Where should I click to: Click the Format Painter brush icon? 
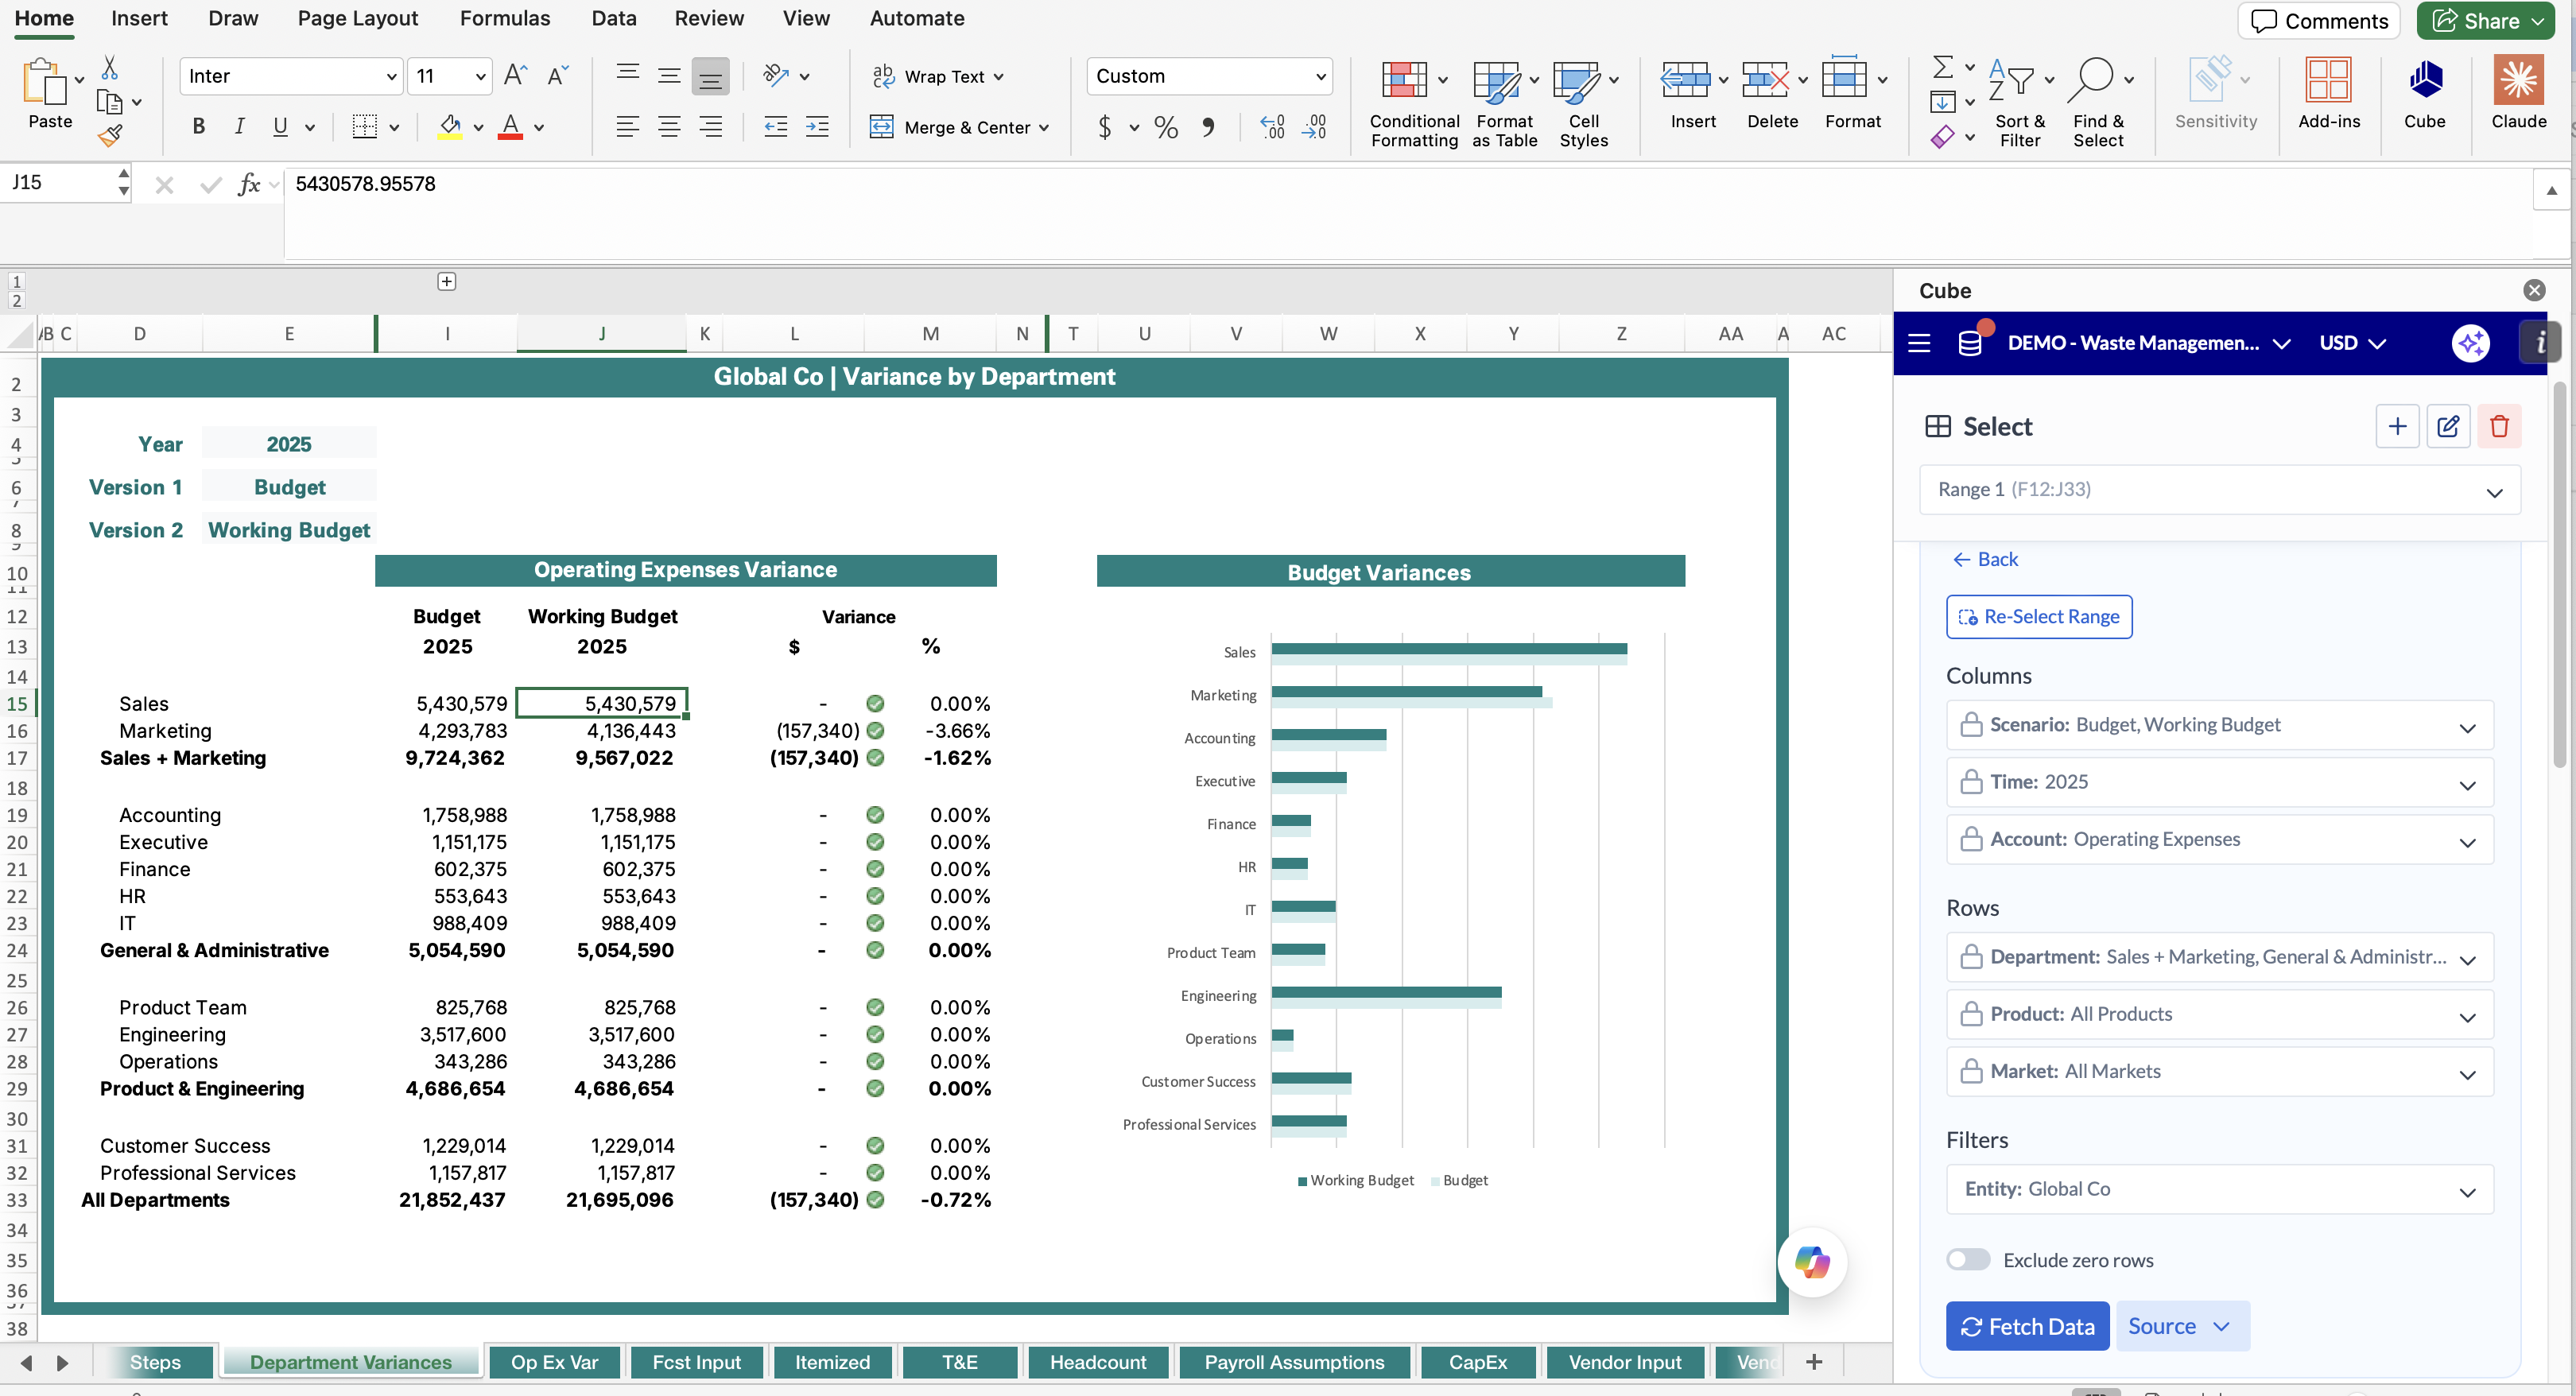click(110, 135)
